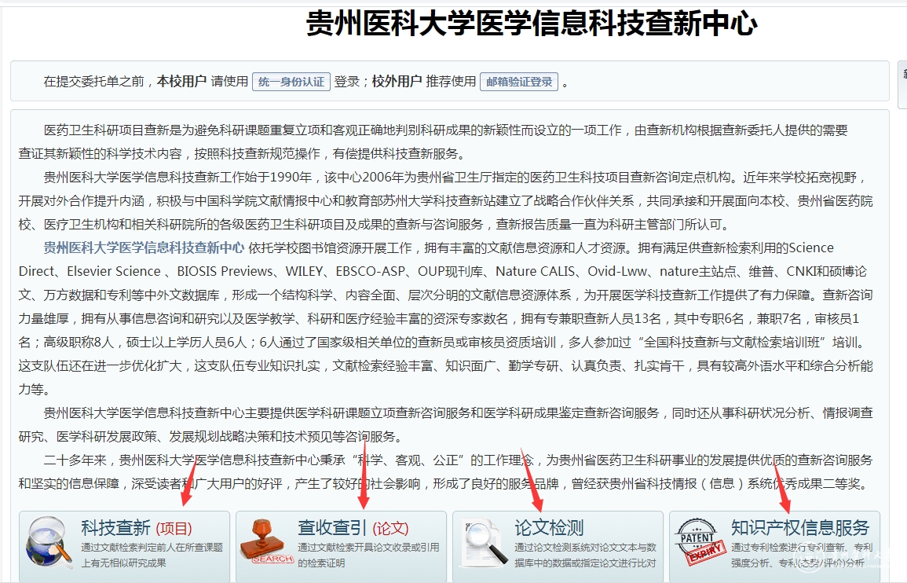Click the 科技查新 card description text
Viewport: 907px width, 583px height.
(152, 555)
